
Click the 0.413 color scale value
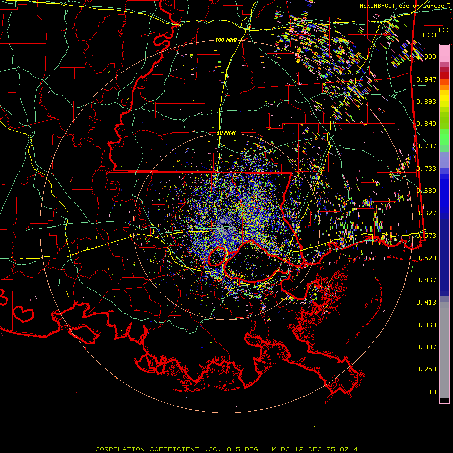point(426,303)
